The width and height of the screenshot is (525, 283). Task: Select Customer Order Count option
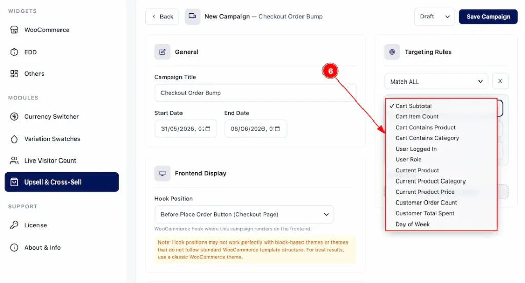pos(441,203)
